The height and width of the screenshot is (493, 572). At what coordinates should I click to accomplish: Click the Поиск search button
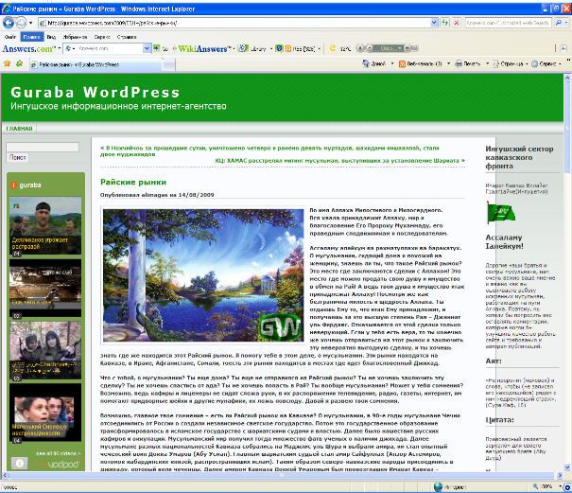point(18,157)
